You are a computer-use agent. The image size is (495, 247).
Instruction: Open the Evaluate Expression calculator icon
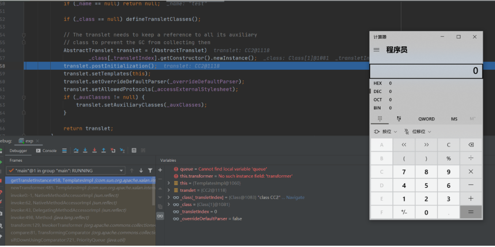pyautogui.click(x=134, y=151)
